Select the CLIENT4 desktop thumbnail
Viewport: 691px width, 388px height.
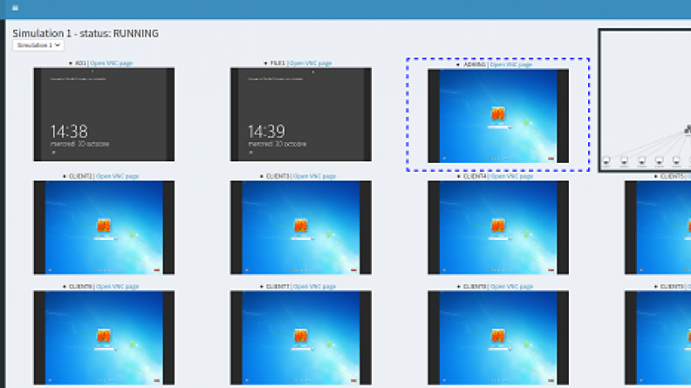click(x=498, y=228)
